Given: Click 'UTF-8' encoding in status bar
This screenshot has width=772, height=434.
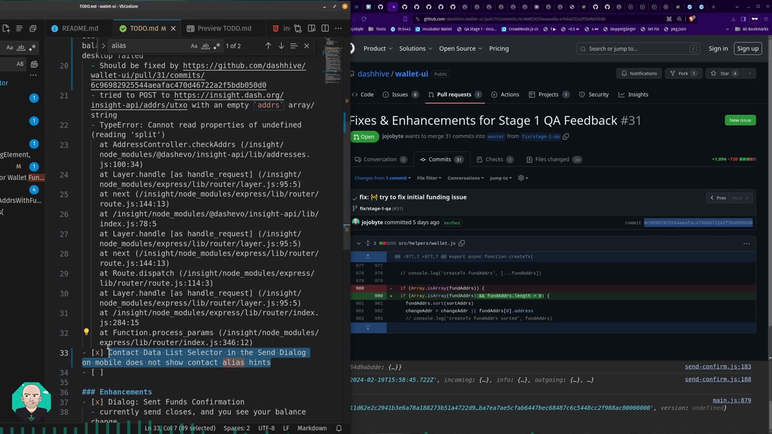Looking at the screenshot, I should tap(266, 428).
